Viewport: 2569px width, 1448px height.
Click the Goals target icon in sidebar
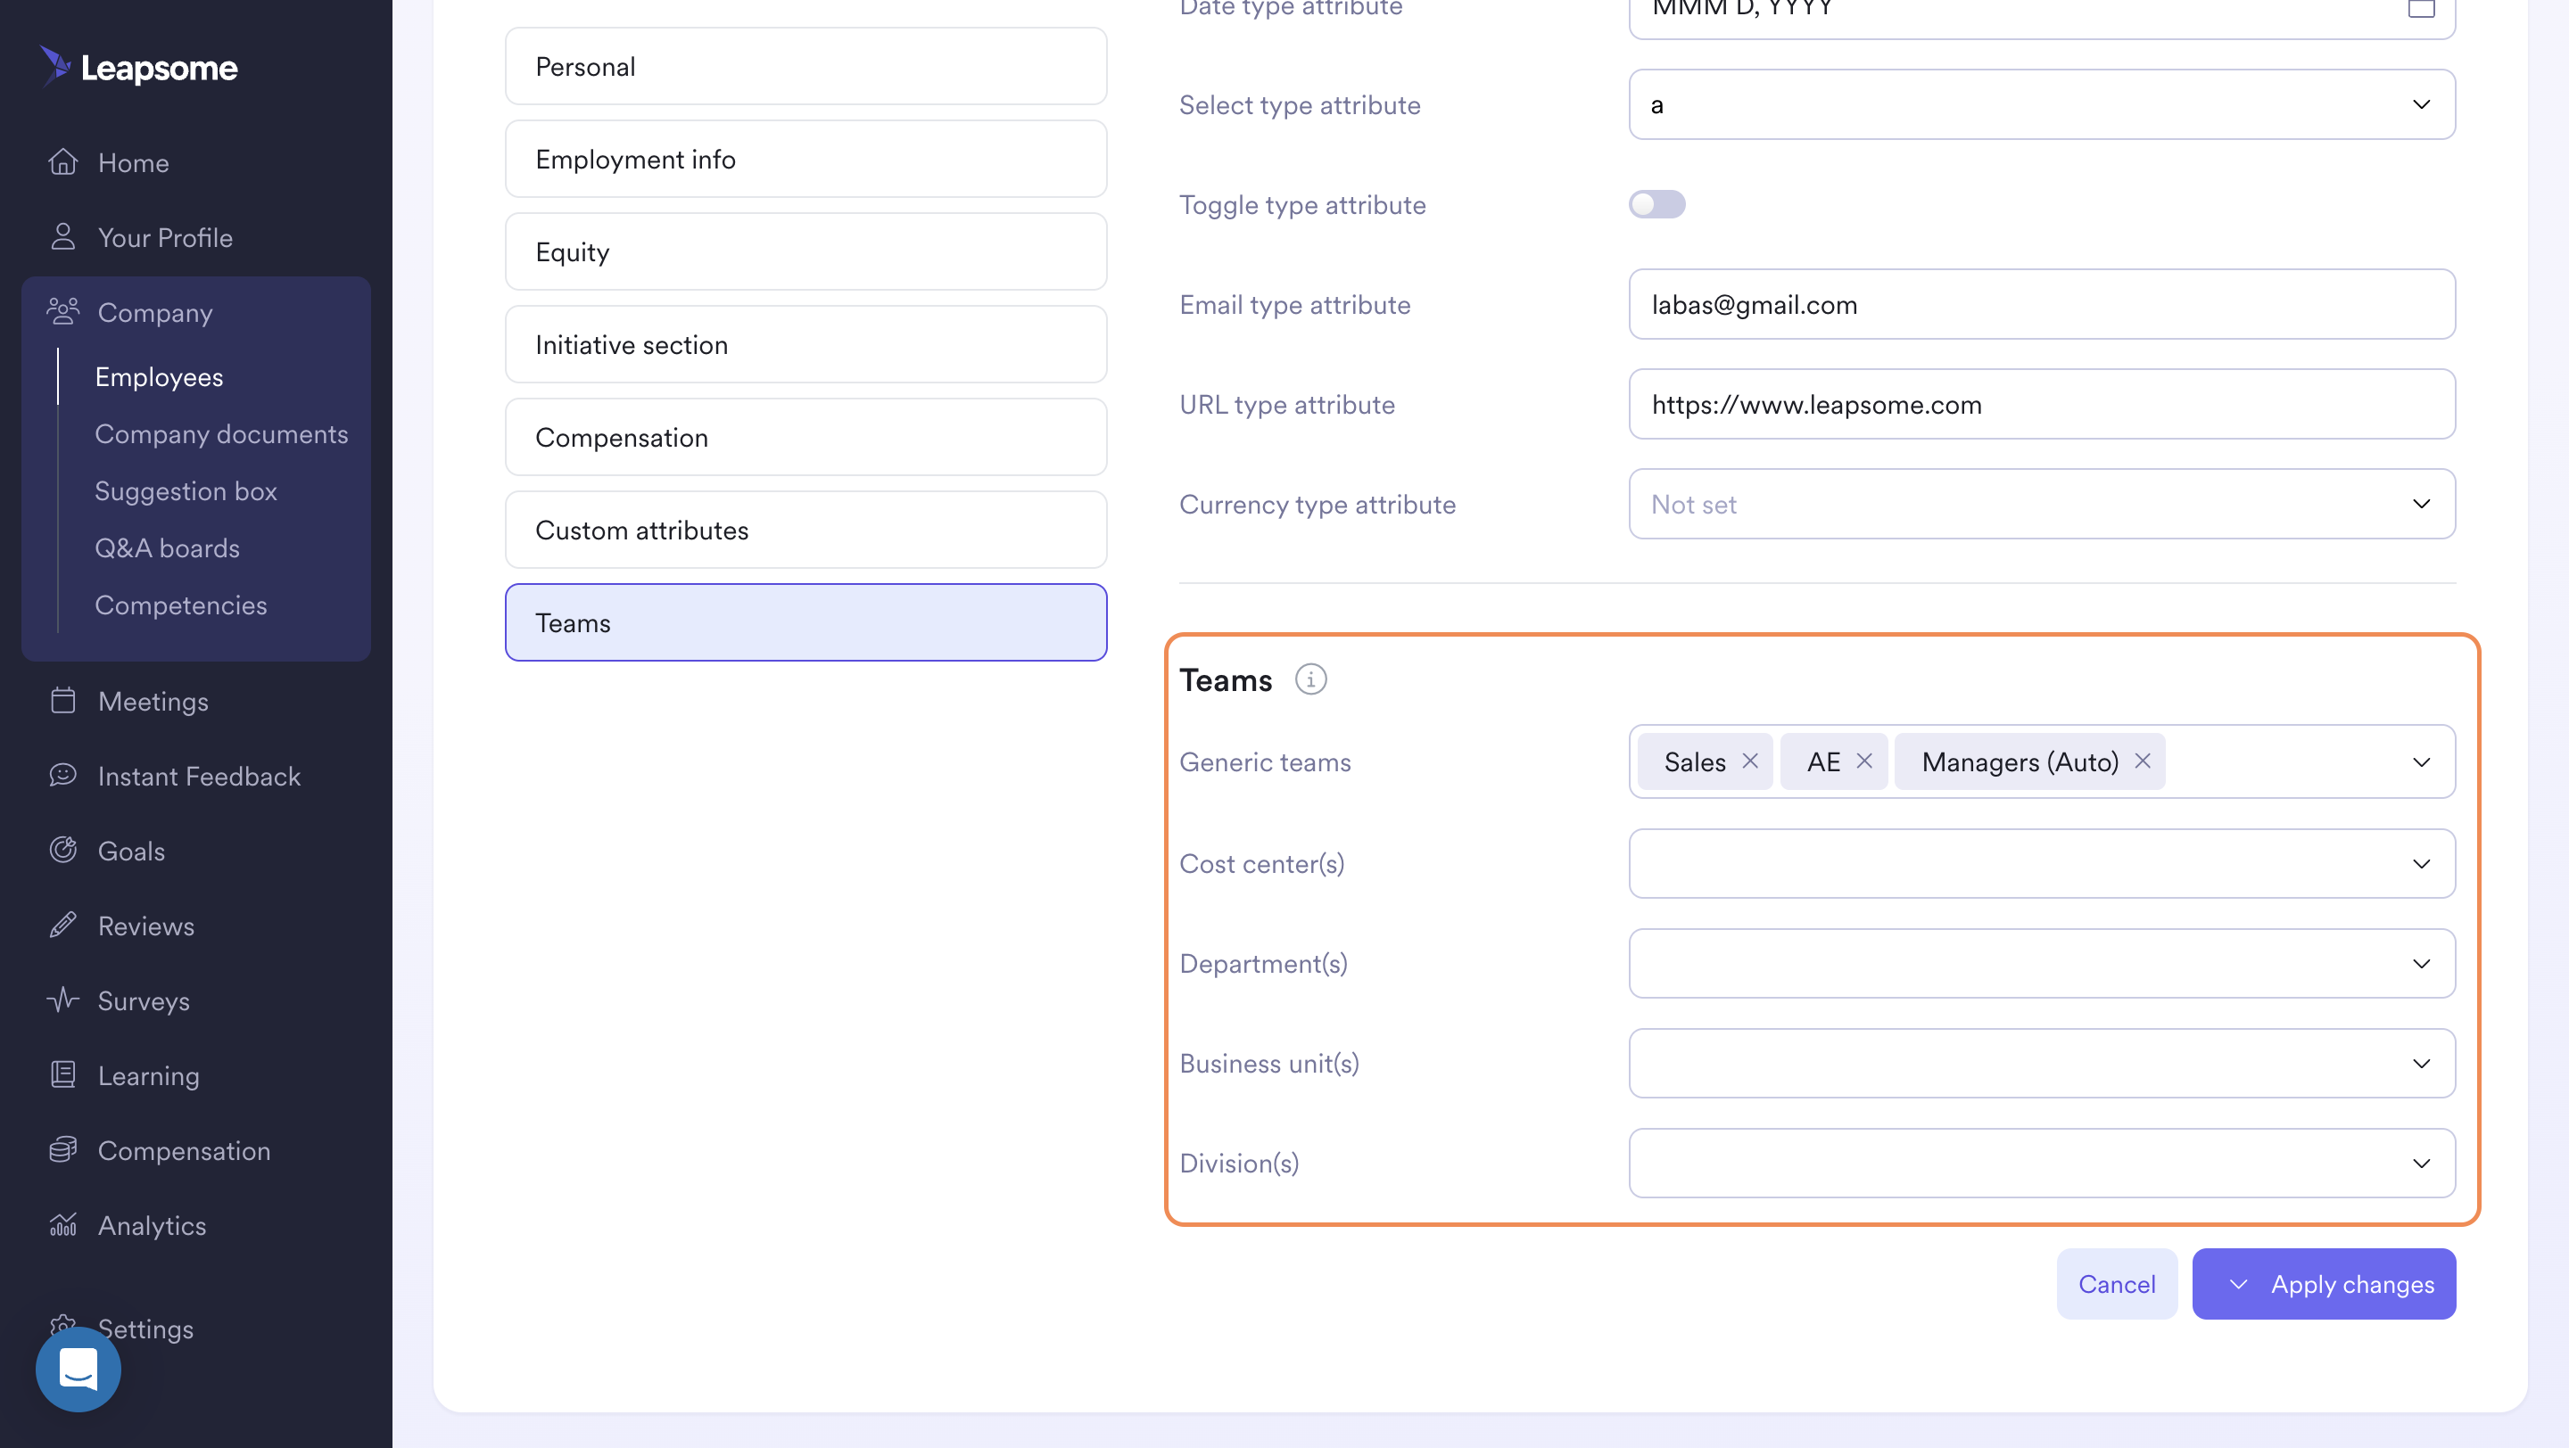click(62, 850)
